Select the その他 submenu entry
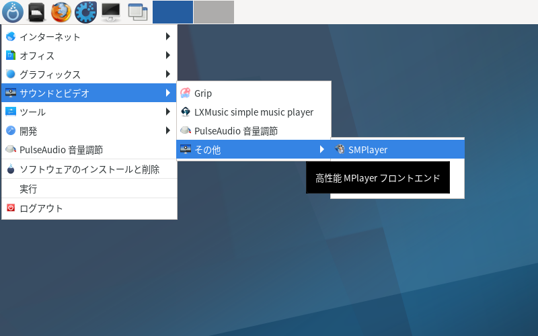Screen dimensions: 538x336 [254, 149]
